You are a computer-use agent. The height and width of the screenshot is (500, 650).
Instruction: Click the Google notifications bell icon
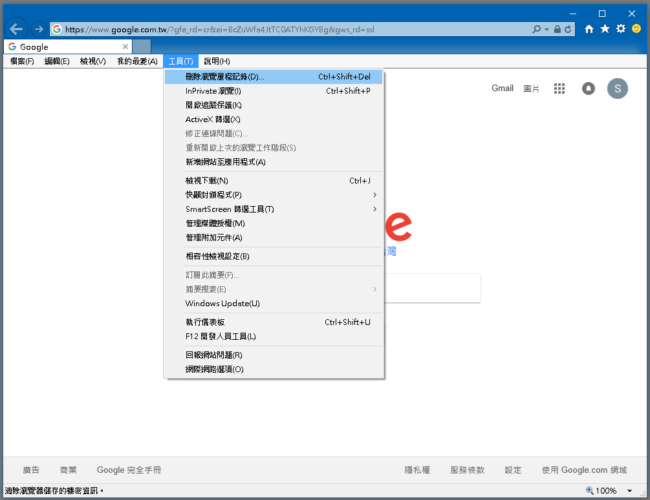click(x=589, y=89)
